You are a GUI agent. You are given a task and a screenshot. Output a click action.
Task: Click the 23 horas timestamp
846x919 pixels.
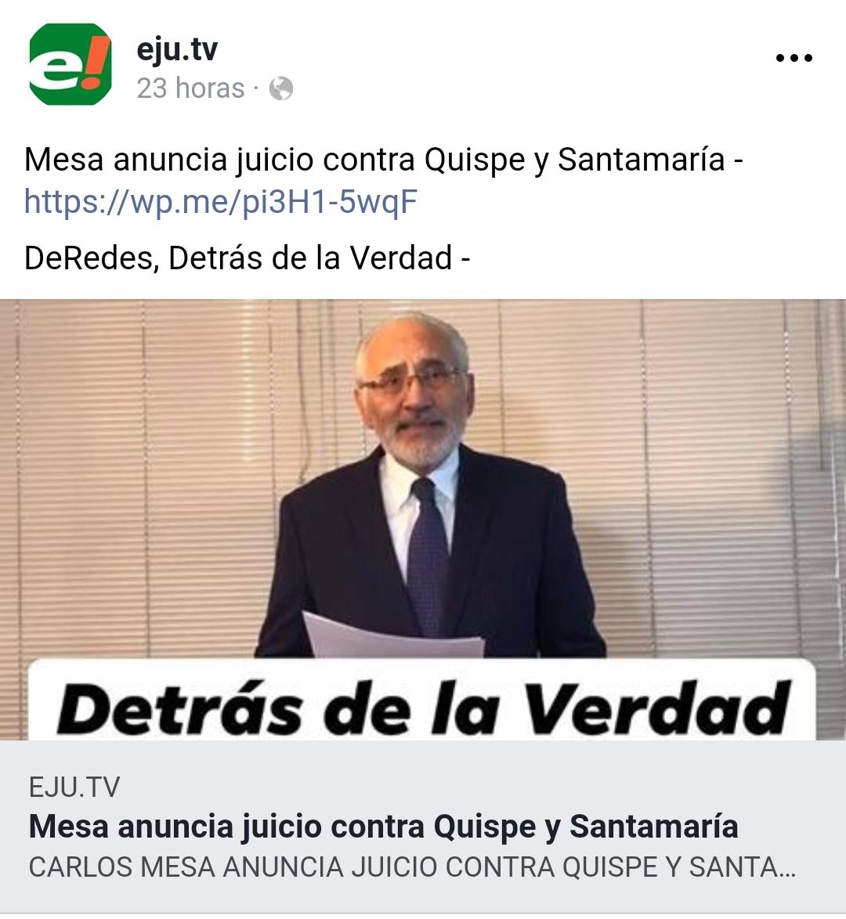[190, 89]
